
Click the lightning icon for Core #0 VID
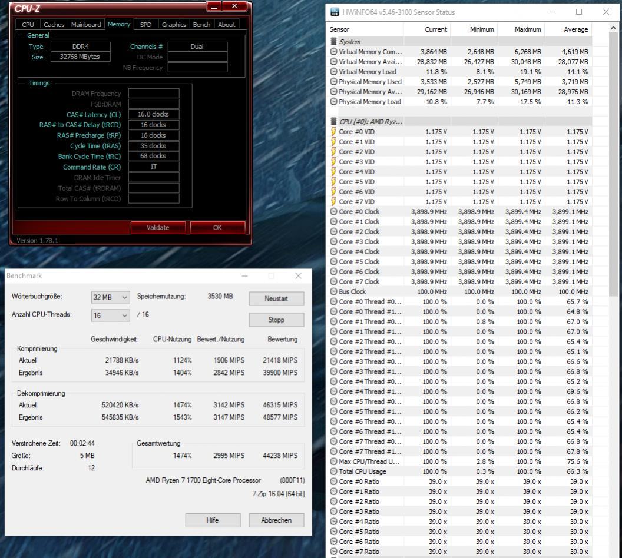click(333, 132)
